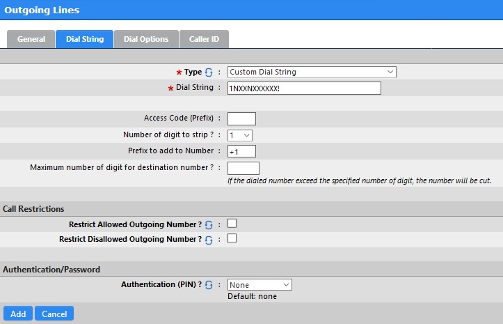The image size is (503, 324).
Task: Click refresh icon next to Restrict Disallowed Outgoing Number
Action: tap(209, 240)
